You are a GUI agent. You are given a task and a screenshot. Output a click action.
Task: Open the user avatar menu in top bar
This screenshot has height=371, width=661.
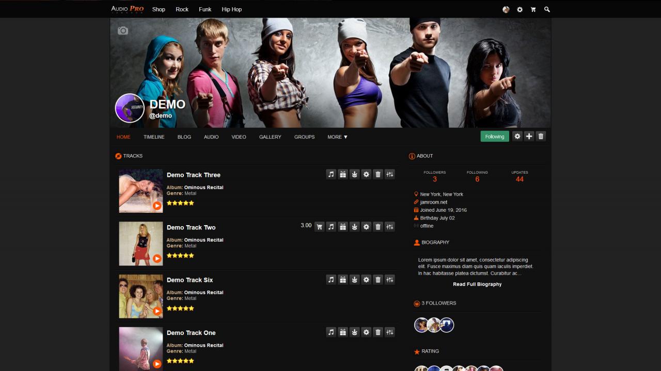click(506, 9)
